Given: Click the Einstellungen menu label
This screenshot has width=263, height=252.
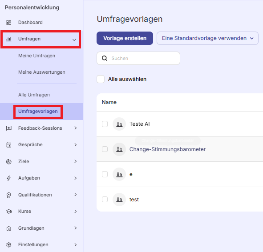Looking at the screenshot, I should pyautogui.click(x=33, y=245).
